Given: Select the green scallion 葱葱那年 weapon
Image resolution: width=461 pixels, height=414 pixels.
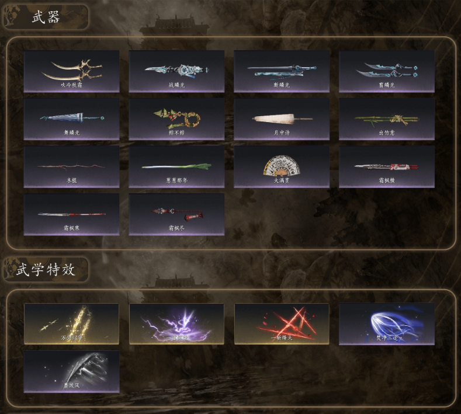Looking at the screenshot, I should [x=176, y=166].
